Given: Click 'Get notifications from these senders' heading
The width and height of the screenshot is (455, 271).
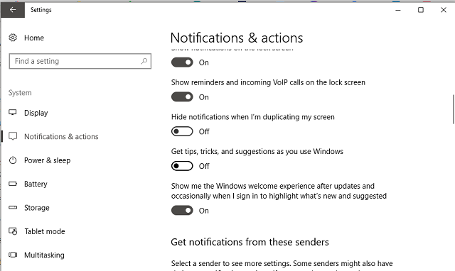Looking at the screenshot, I should pos(250,242).
